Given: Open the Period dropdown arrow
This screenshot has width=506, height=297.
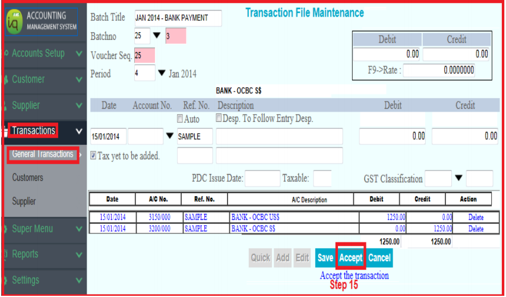Looking at the screenshot, I should pos(162,74).
